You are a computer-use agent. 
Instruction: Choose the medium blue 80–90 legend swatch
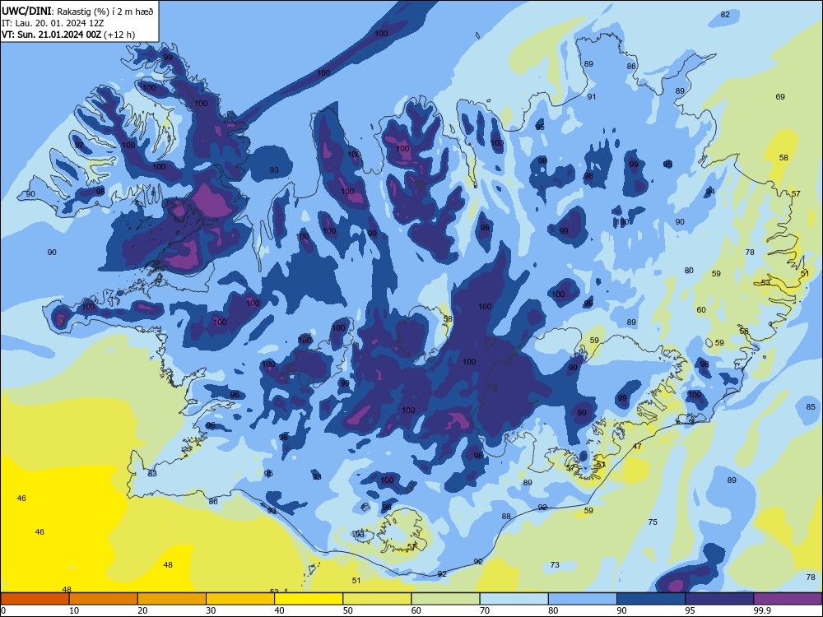pyautogui.click(x=583, y=599)
